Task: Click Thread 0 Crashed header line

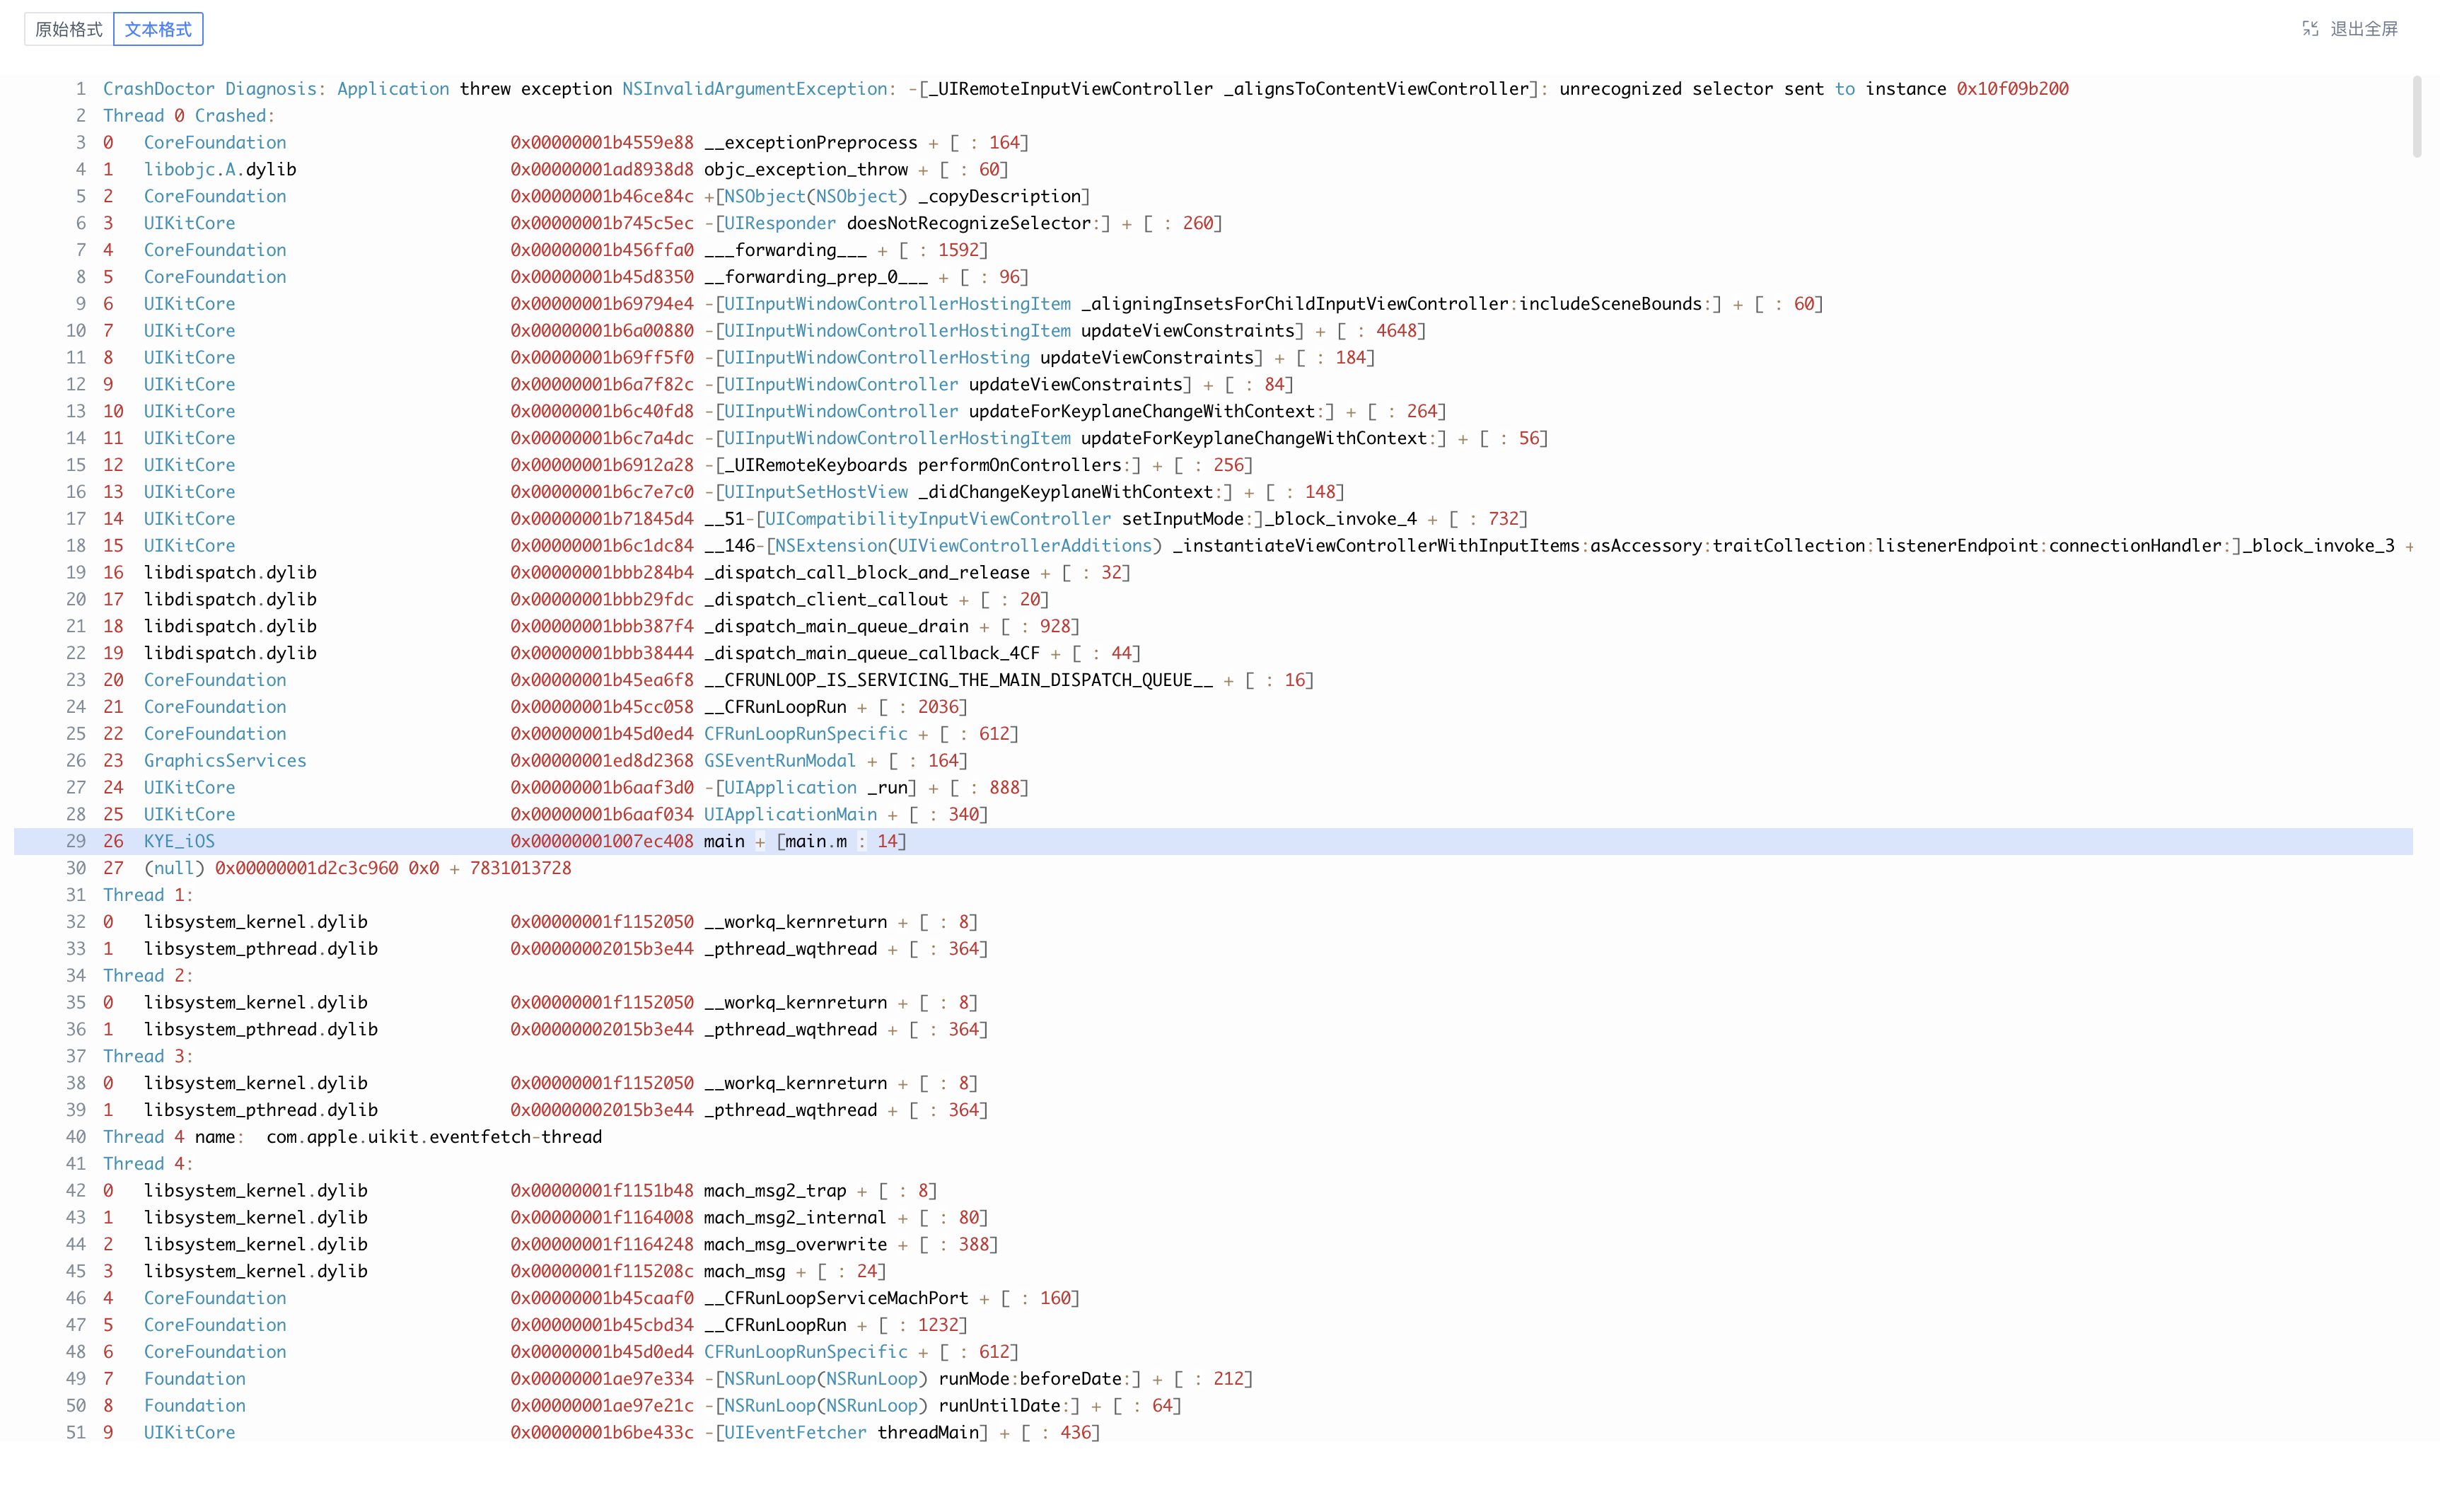Action: click(188, 116)
